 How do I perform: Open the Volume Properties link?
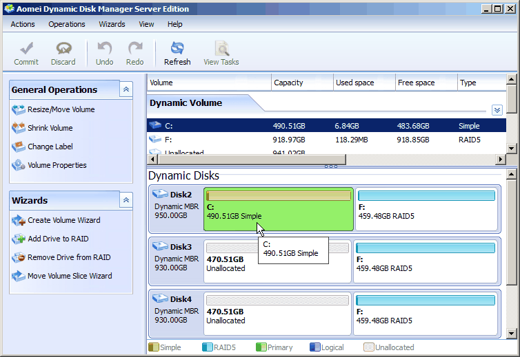pos(57,165)
